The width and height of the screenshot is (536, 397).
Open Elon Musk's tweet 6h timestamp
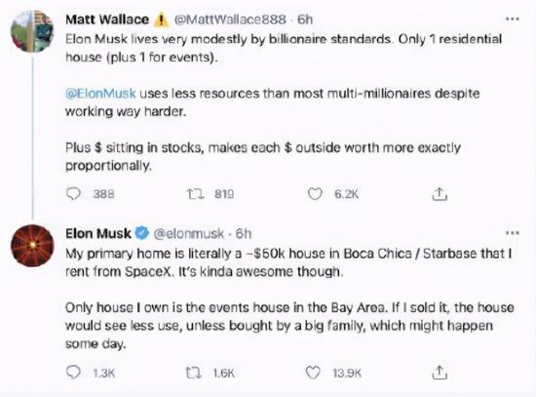pos(244,234)
